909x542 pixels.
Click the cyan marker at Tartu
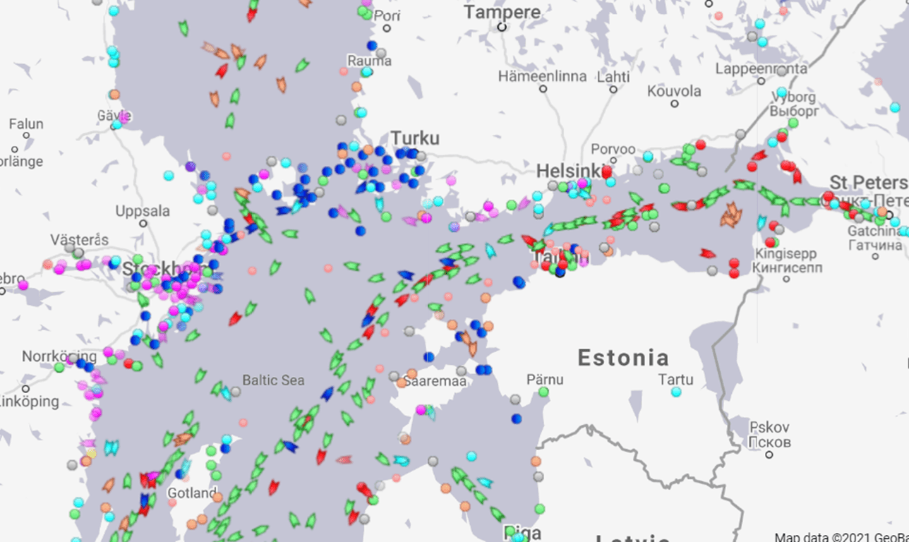[x=676, y=392]
